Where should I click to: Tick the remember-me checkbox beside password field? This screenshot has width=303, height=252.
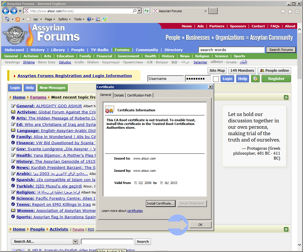216,79
